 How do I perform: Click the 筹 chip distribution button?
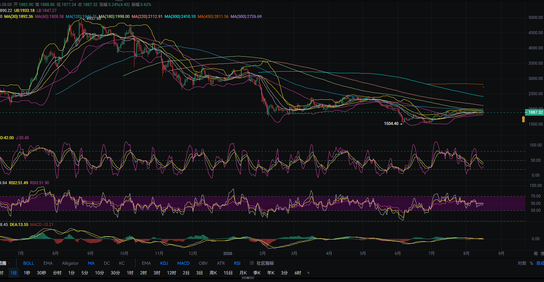pyautogui.click(x=536, y=254)
